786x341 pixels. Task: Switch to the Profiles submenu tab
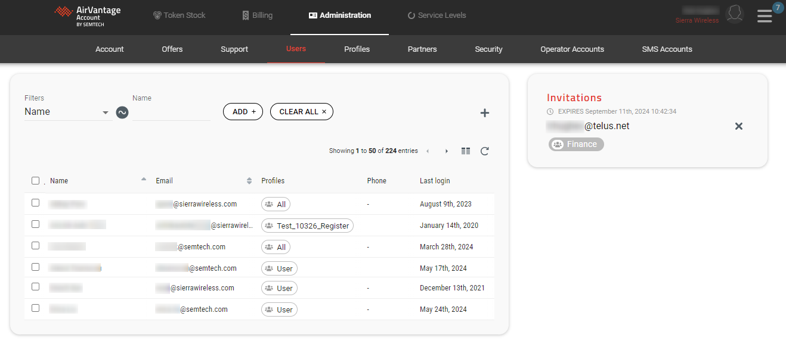tap(357, 49)
